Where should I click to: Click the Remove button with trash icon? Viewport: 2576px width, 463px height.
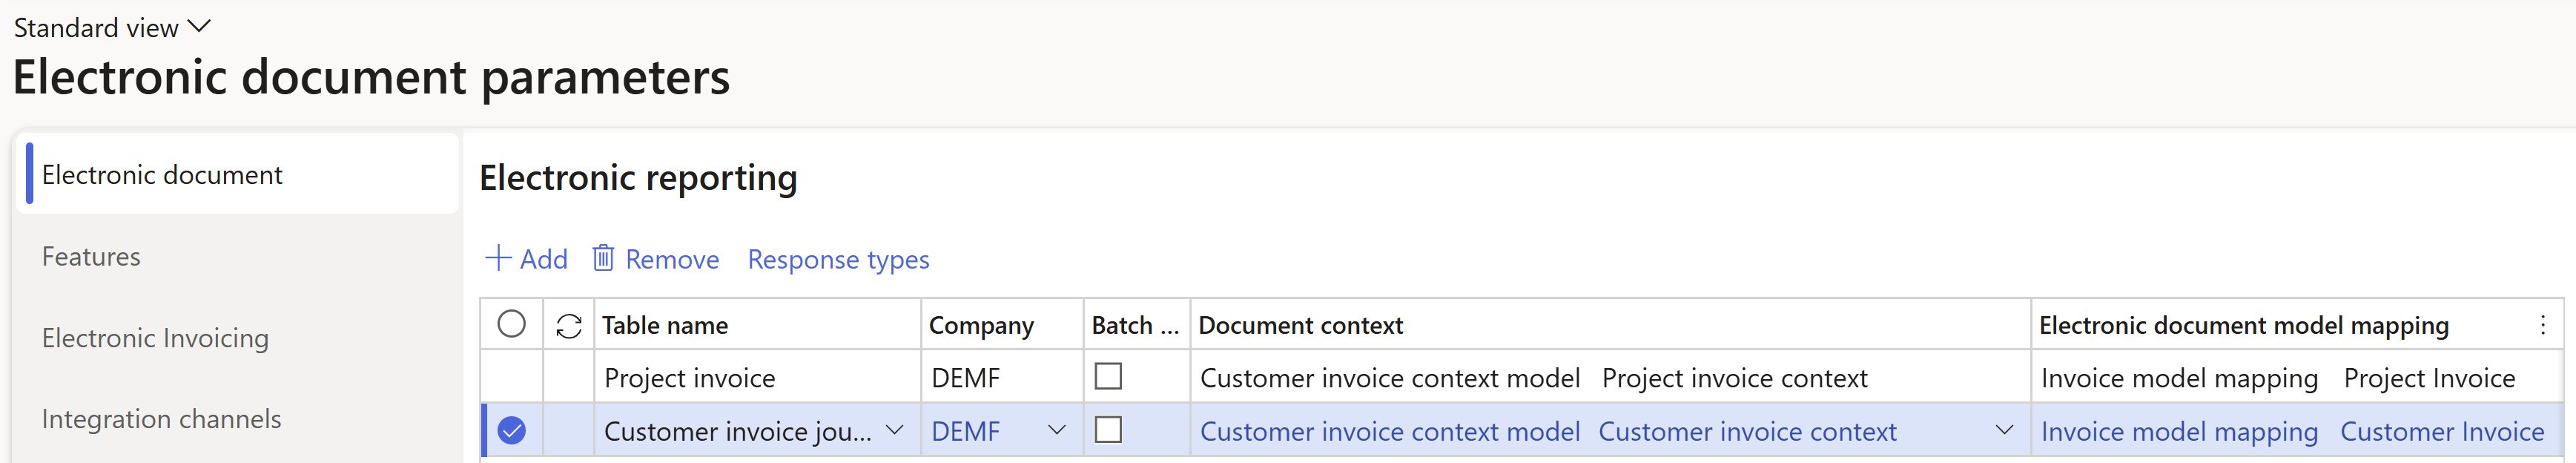[656, 259]
